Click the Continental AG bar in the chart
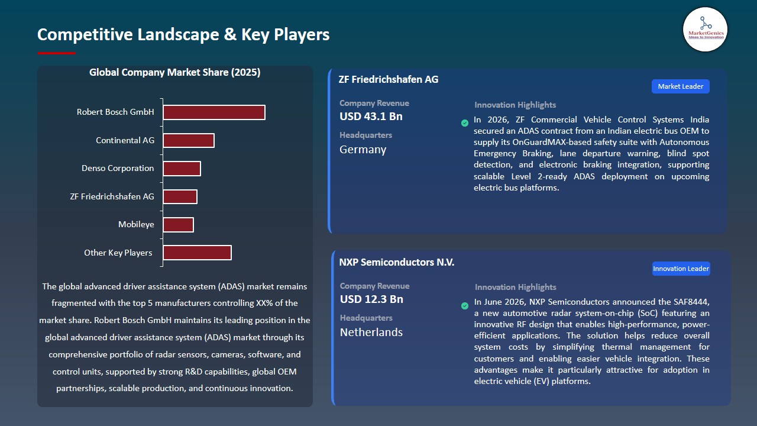This screenshot has height=426, width=757. [x=189, y=140]
